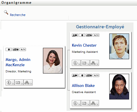Click Allison Blake's org chart icon button
This screenshot has width=137, height=112.
pyautogui.click(x=94, y=103)
